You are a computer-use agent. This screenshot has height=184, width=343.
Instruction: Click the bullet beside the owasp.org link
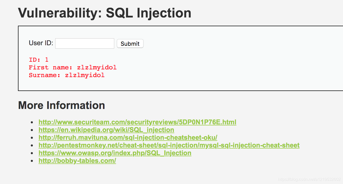tap(32, 153)
